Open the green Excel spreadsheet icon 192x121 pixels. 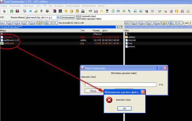coord(124,11)
